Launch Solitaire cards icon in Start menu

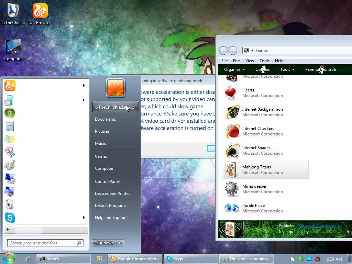[9, 205]
